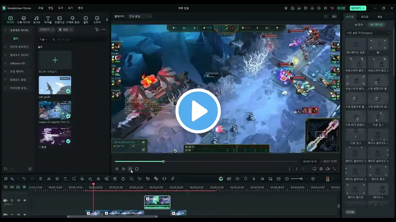
Task: Toggle visibility eye of 비디오 4 track
Action: (x=25, y=200)
